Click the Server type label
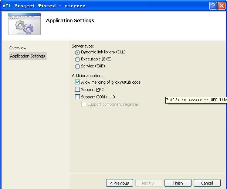 tap(83, 46)
